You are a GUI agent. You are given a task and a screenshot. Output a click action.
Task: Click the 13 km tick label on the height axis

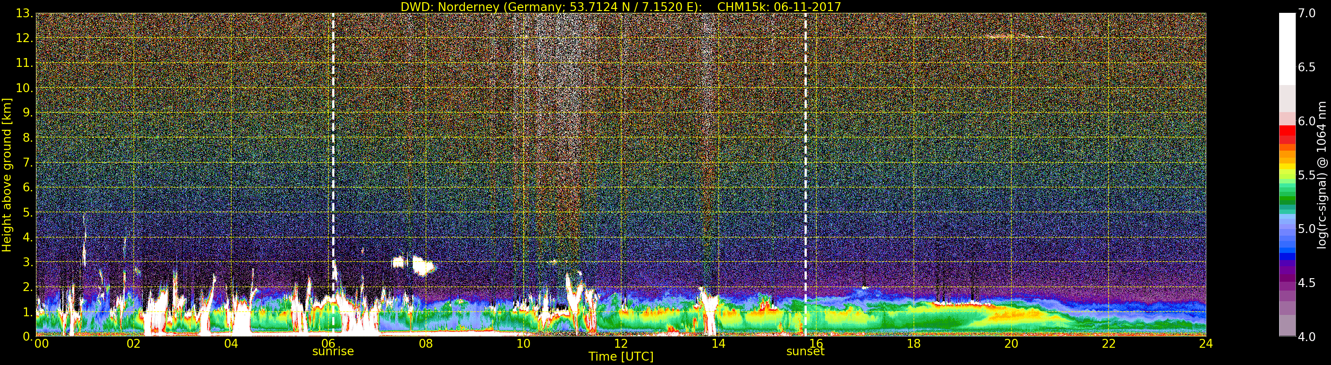click(x=24, y=13)
